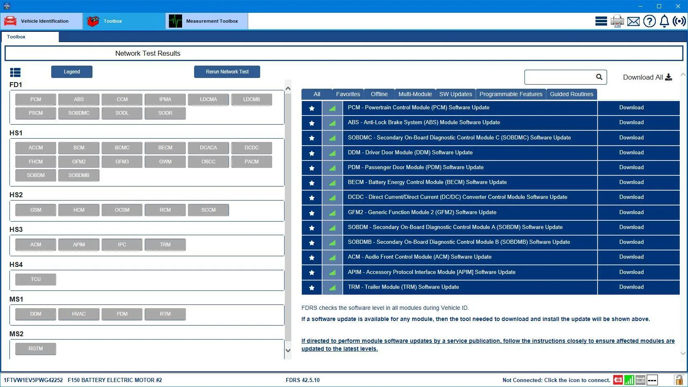The height and width of the screenshot is (387, 688).
Task: Select the Offline filter tab
Action: click(x=379, y=94)
